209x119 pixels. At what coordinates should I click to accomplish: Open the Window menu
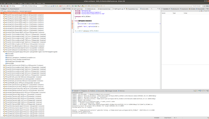[x=39, y=3]
